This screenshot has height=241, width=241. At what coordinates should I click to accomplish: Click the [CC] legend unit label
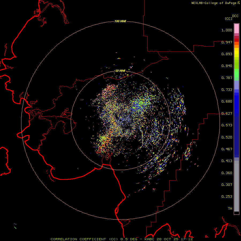229,18
